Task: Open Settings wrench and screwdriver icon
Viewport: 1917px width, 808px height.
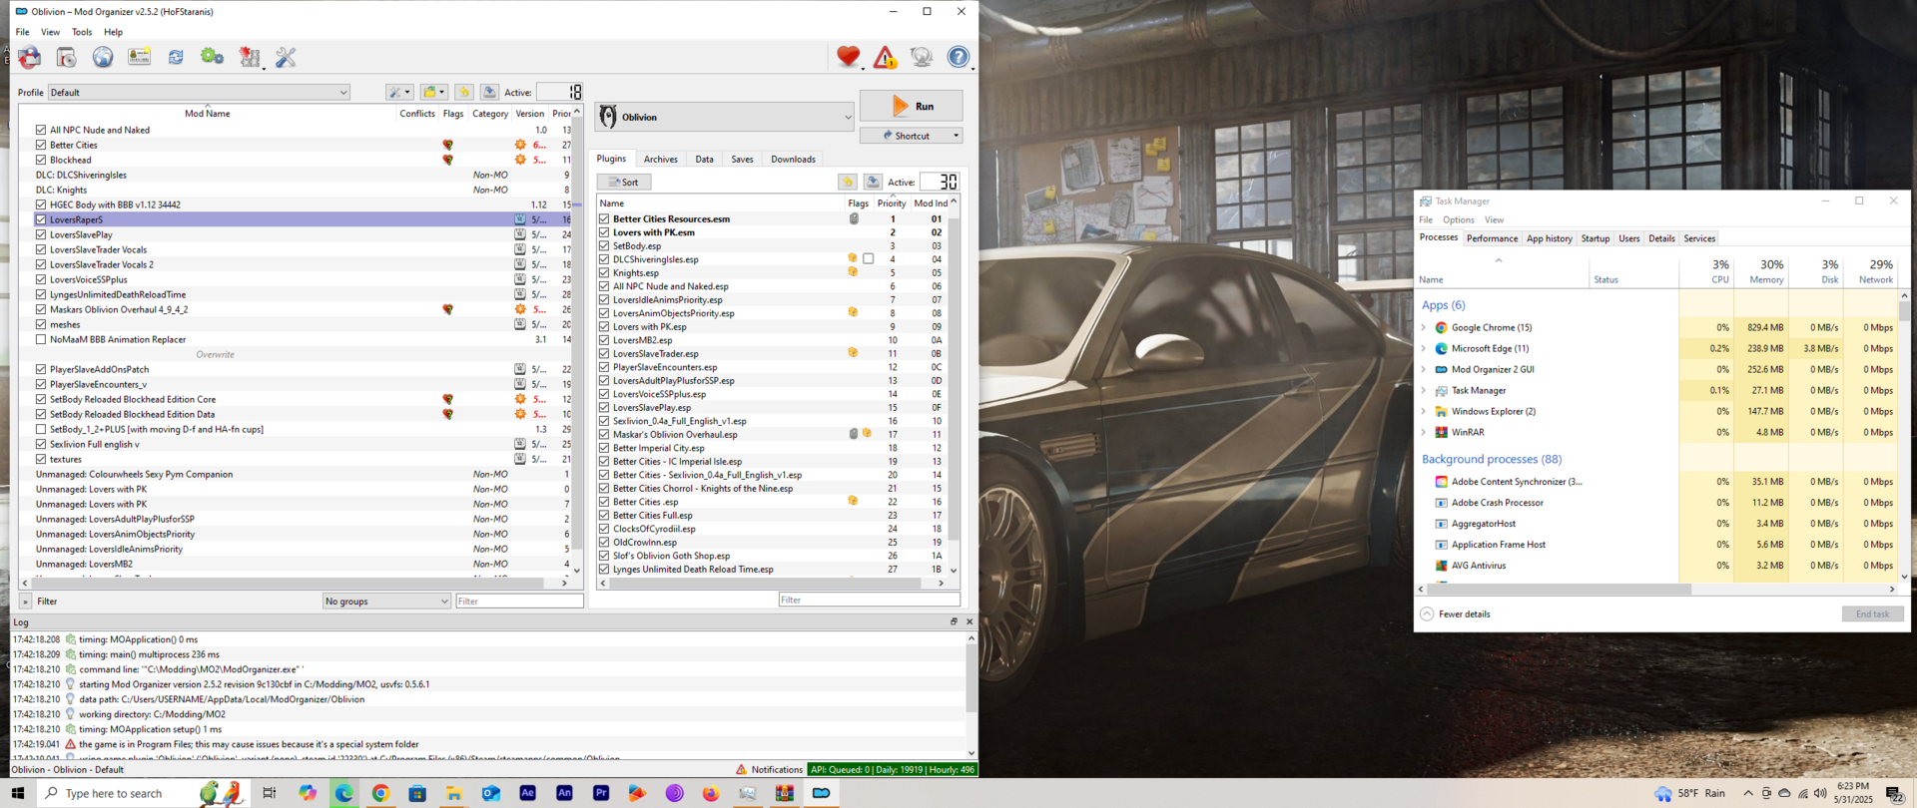Action: click(x=287, y=58)
